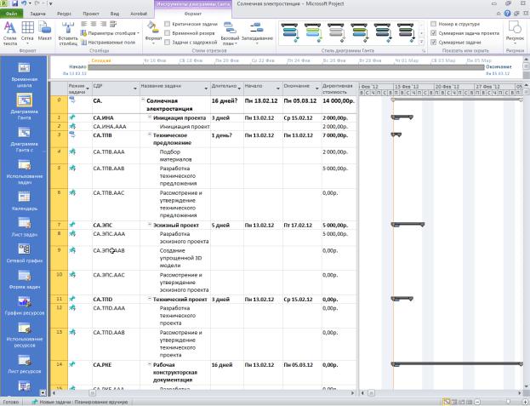The width and height of the screenshot is (530, 406).
Task: Collapse the Инициация проекта summary task
Action: click(150, 117)
